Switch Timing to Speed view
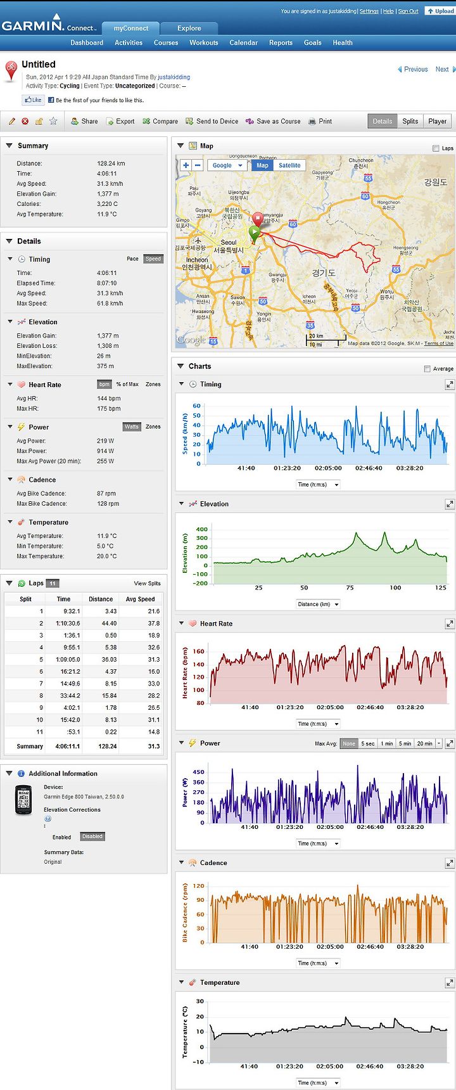456x1090 pixels. tap(153, 259)
